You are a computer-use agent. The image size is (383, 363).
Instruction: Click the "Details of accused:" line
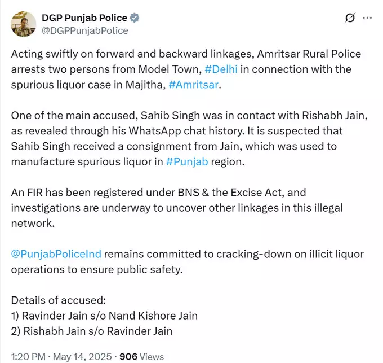tap(58, 300)
